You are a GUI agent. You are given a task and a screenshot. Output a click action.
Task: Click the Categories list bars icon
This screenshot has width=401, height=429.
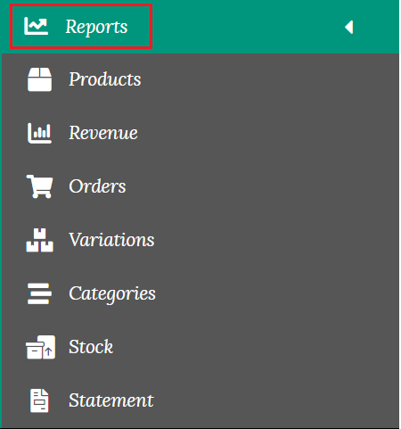coord(39,293)
